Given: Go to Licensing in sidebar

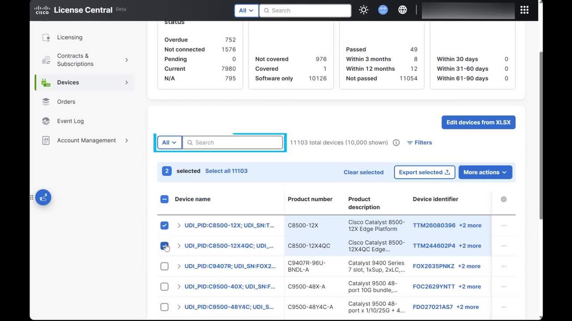Looking at the screenshot, I should 70,37.
